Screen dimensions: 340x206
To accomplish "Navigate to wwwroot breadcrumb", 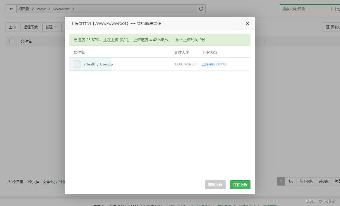I will coord(61,9).
